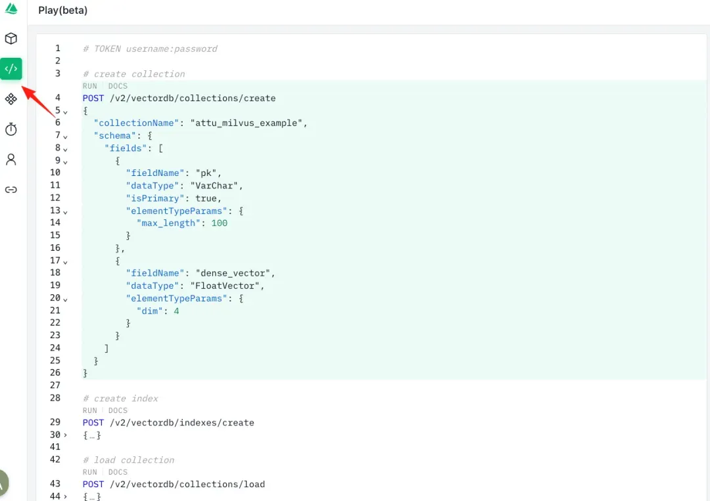Run the create collection request

(x=89, y=86)
